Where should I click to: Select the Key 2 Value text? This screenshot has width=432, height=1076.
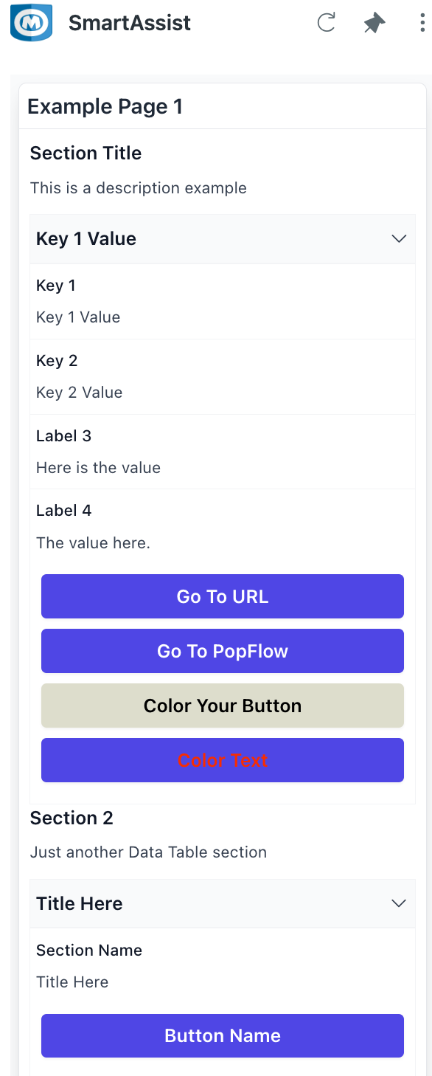tap(79, 393)
